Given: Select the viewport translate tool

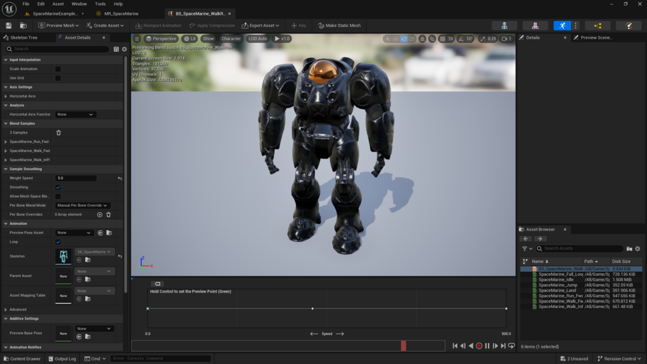Looking at the screenshot, I should [x=395, y=39].
